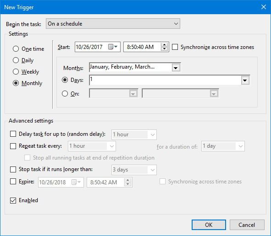Open the Start date calendar picker icon
Image resolution: width=271 pixels, height=236 pixels.
(113, 47)
